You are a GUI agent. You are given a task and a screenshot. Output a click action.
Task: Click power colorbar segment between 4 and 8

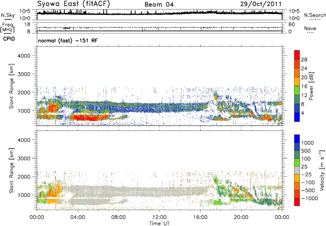click(x=297, y=109)
